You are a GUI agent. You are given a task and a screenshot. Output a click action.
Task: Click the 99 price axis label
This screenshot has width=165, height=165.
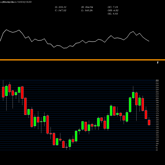pos(157,146)
